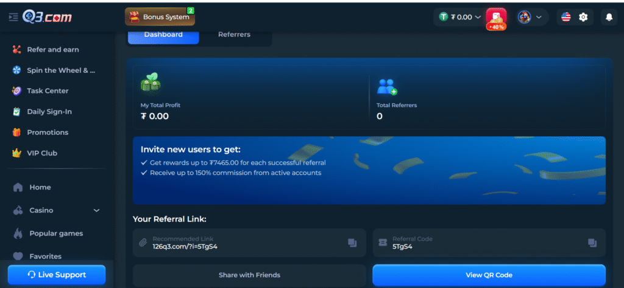The image size is (624, 288).
Task: Go to Daily Sign-In
Action: pos(49,112)
